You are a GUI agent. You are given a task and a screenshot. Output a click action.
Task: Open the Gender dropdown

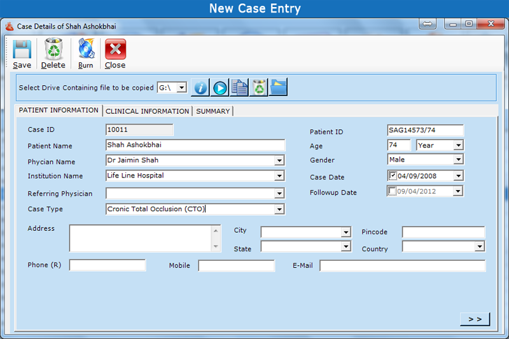(x=458, y=159)
